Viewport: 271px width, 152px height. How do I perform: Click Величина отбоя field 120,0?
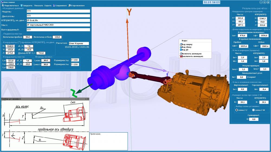[x=57, y=37]
